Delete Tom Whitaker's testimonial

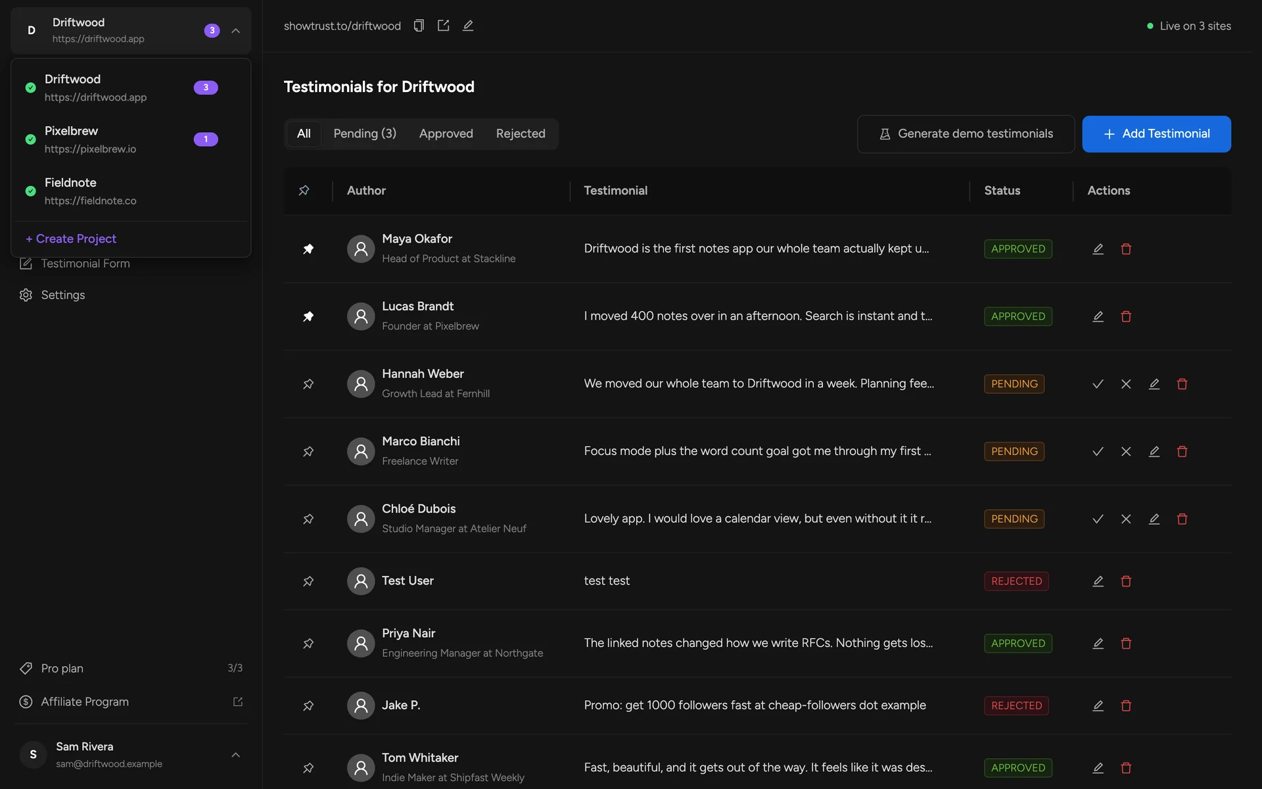(1126, 768)
